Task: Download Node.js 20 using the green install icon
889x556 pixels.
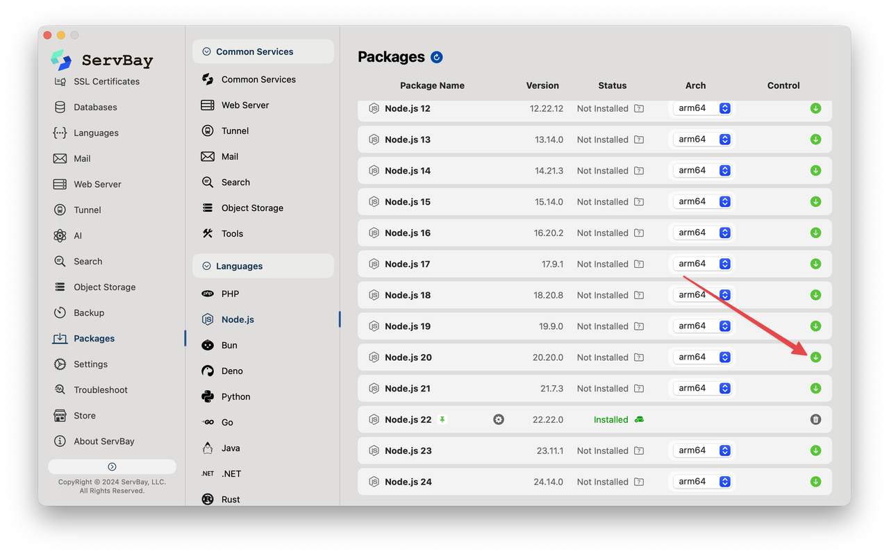Action: coord(815,357)
